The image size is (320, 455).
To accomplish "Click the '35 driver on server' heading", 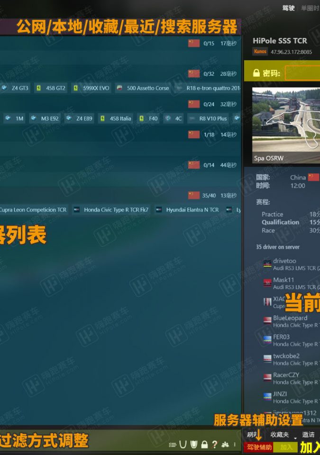I will (x=278, y=247).
